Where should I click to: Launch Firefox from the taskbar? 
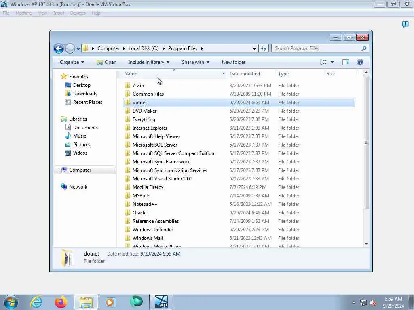[61, 302]
